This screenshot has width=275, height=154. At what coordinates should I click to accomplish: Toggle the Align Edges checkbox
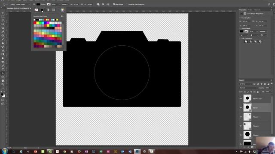click(114, 4)
